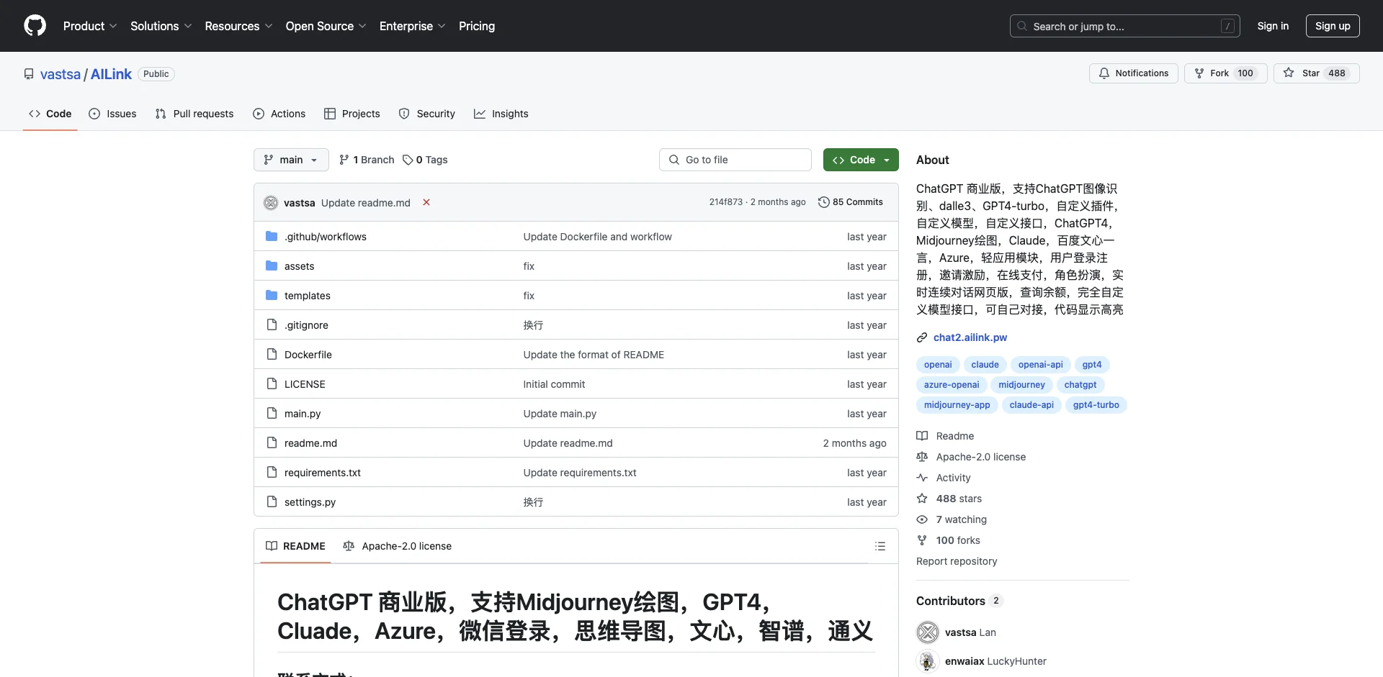The image size is (1383, 677).
Task: Switch to the Projects tab
Action: click(352, 114)
